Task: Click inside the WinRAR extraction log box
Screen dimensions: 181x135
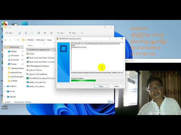Action: [97, 56]
